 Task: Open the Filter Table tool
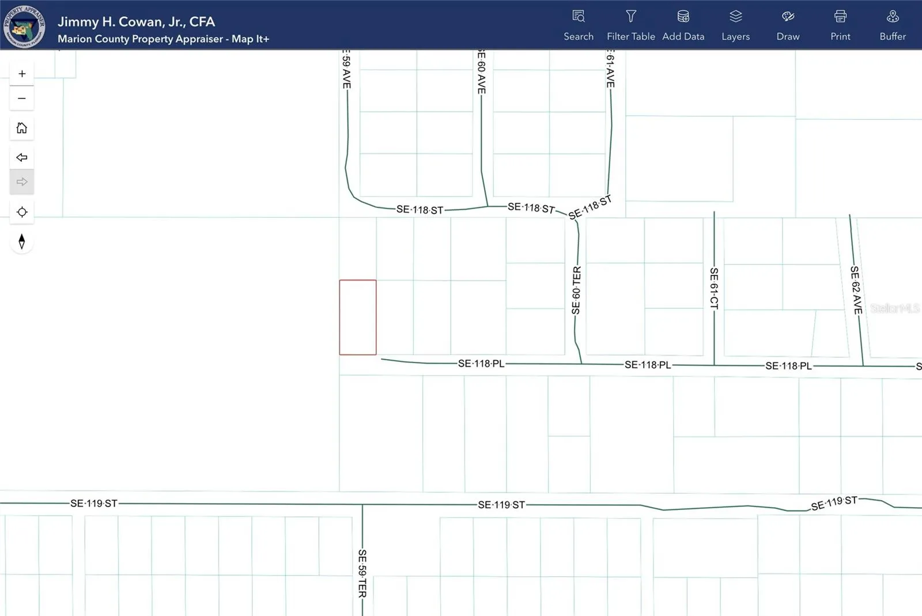(x=631, y=25)
